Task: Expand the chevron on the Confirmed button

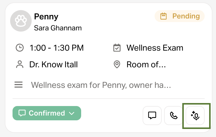Action: [72, 113]
